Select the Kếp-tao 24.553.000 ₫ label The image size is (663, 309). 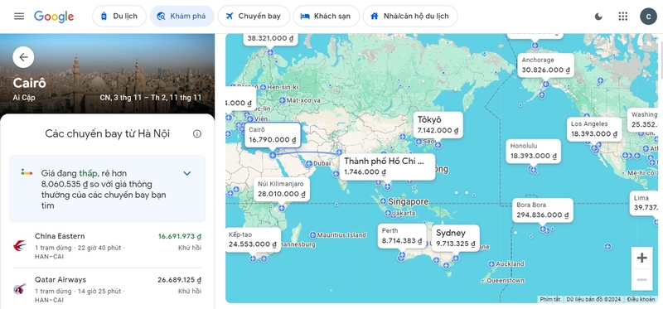click(253, 239)
